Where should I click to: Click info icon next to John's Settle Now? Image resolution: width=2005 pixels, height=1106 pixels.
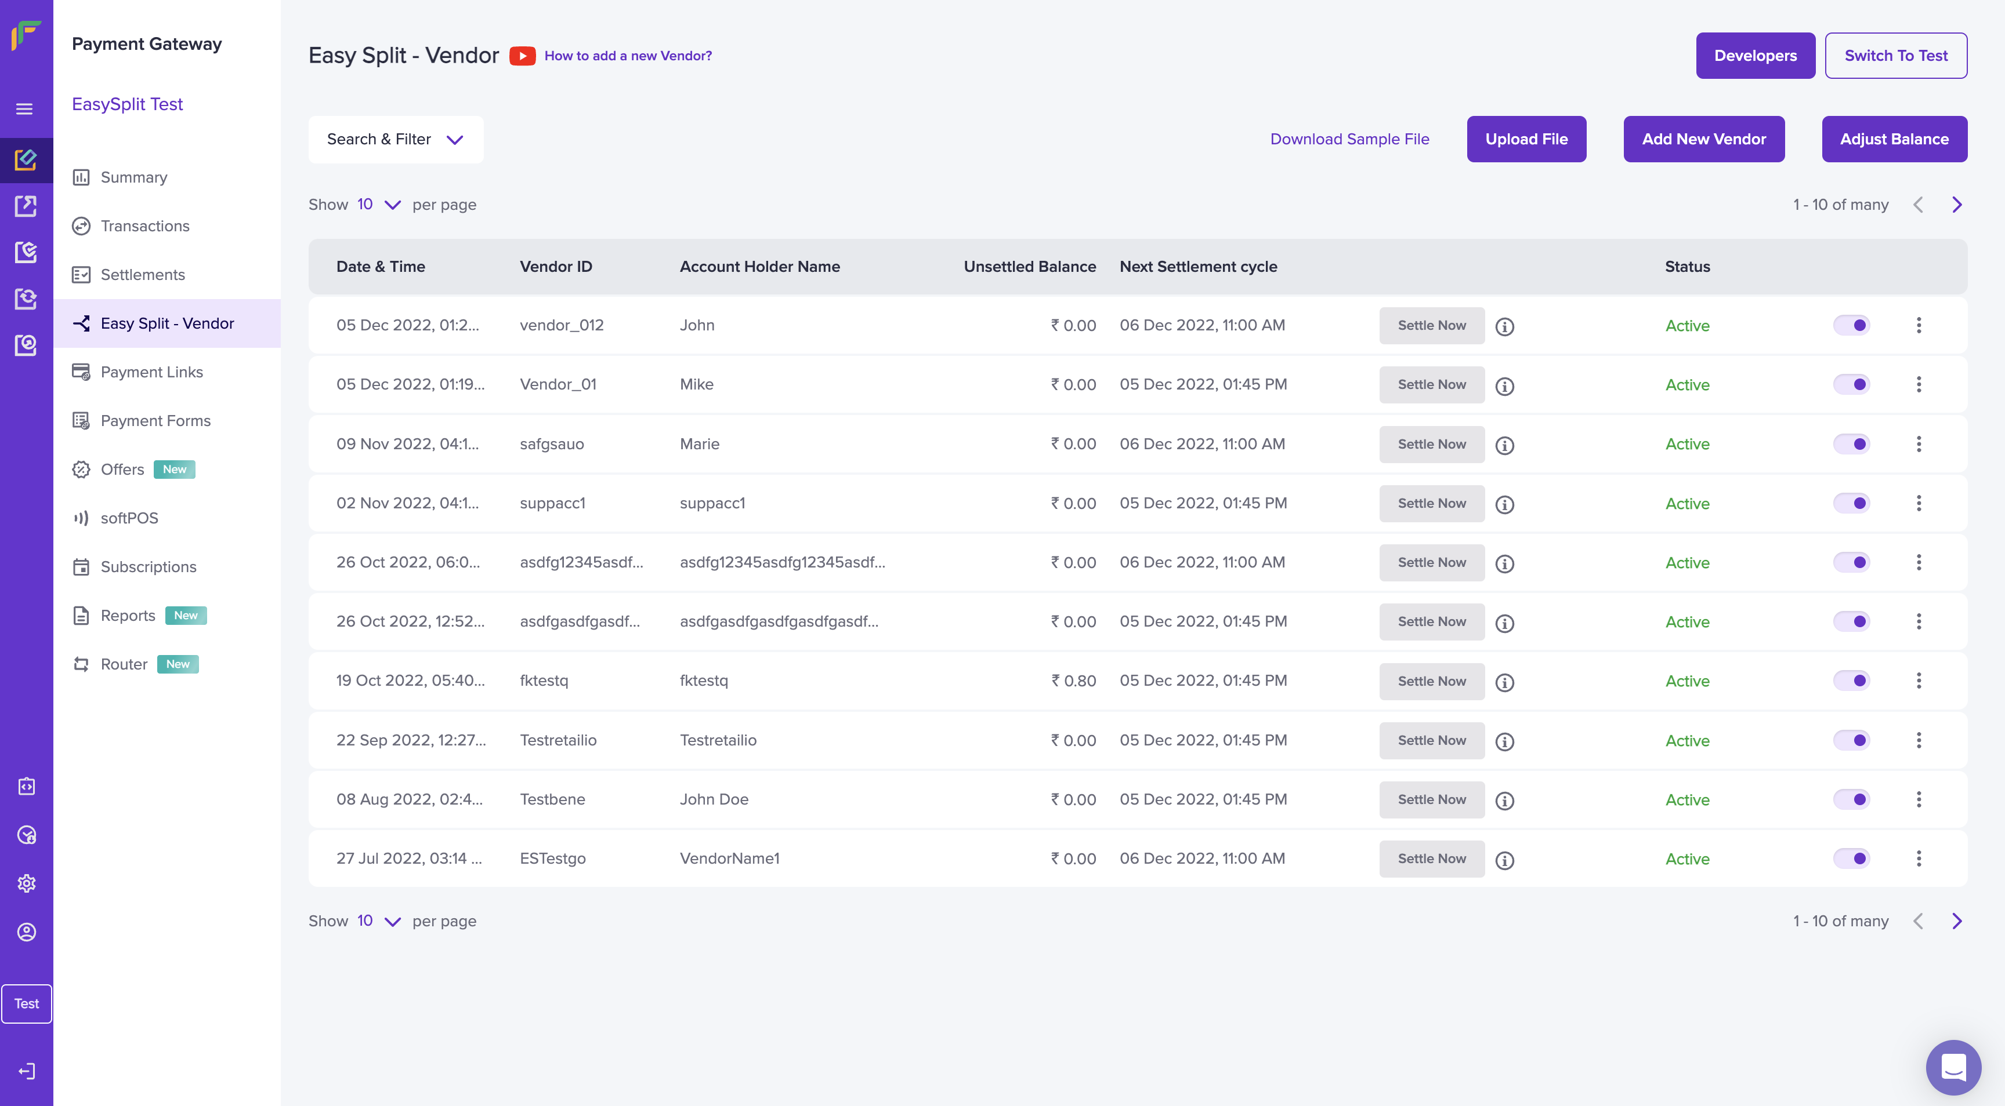coord(1504,327)
